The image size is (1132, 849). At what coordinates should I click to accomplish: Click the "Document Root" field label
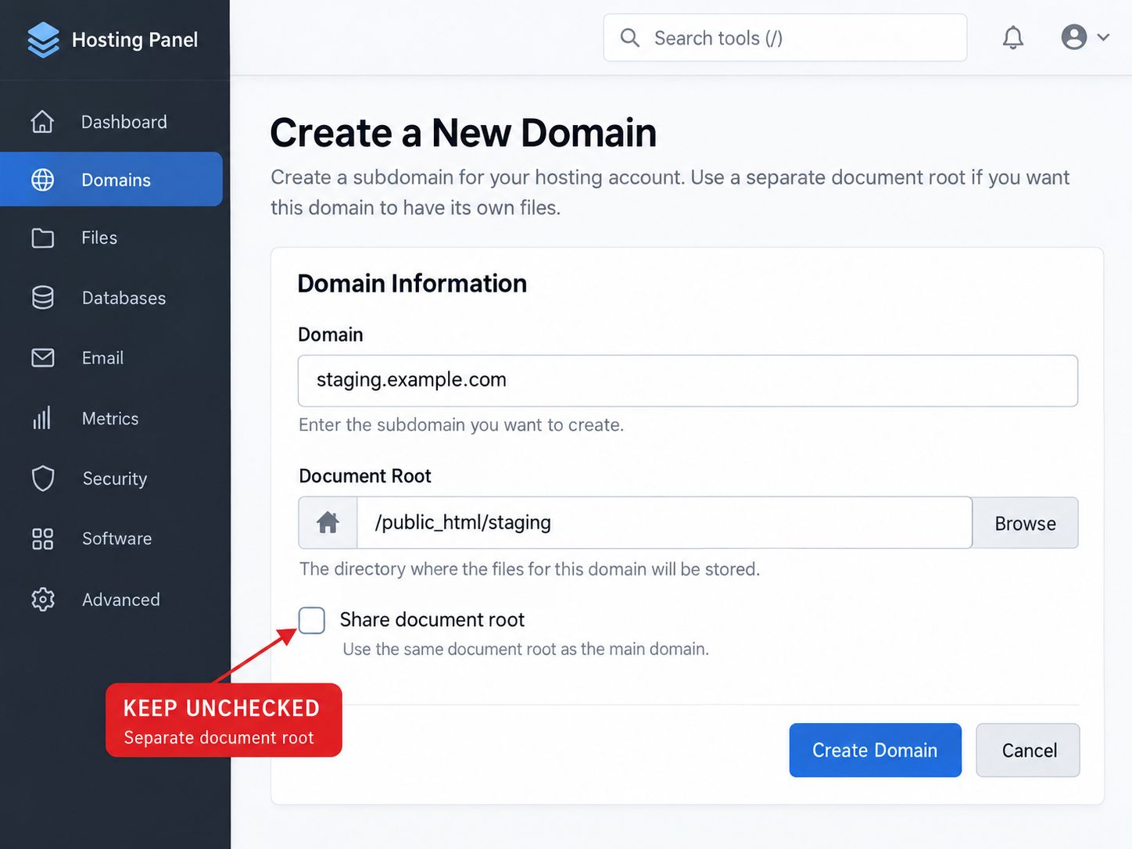click(365, 476)
